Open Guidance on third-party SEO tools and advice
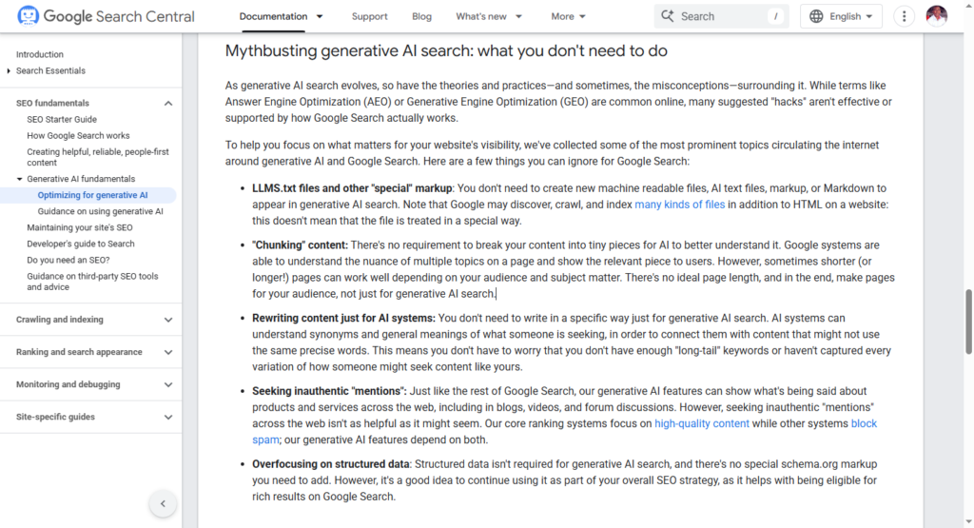Image resolution: width=974 pixels, height=528 pixels. coord(92,282)
